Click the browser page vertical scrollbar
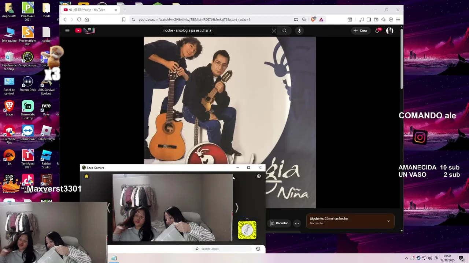 (x=402, y=58)
